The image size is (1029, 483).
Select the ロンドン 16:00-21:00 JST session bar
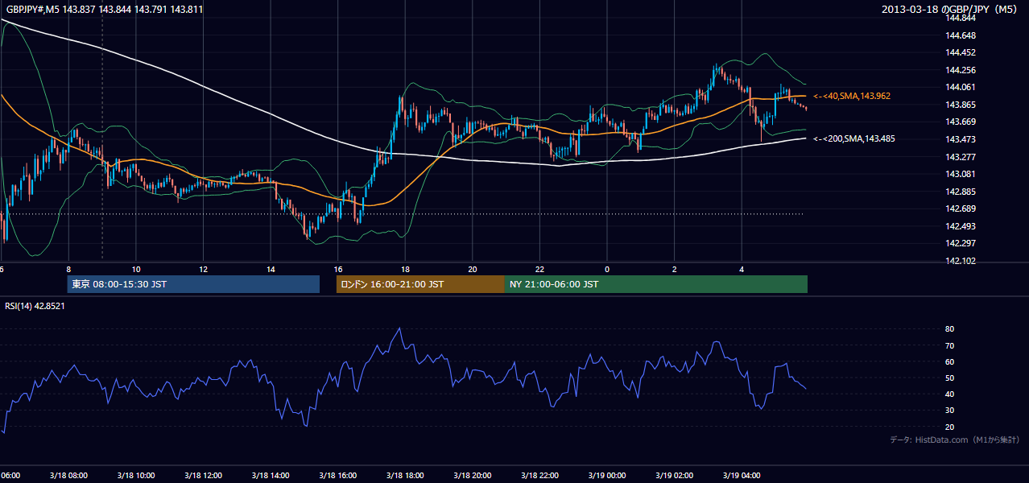coord(420,284)
